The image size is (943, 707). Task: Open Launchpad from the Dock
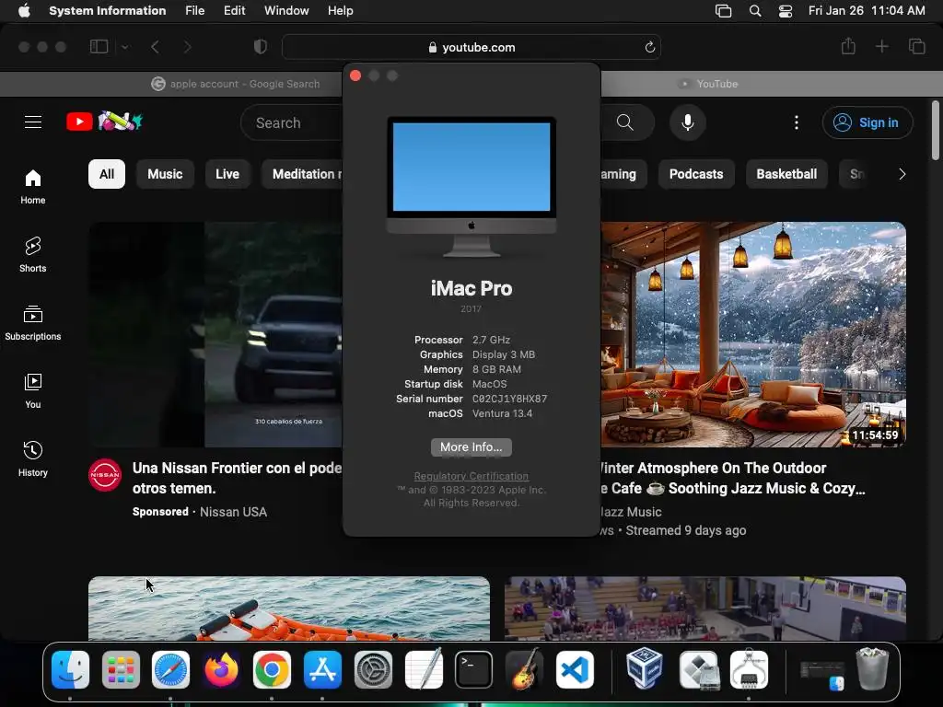(121, 669)
